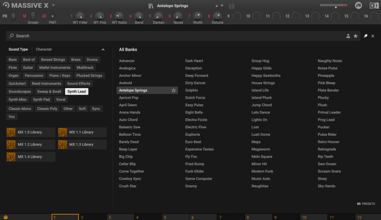Viewport: 381px width, 220px height.
Task: Click the round icon left of the NI logo
Action: pyautogui.click(x=358, y=6)
